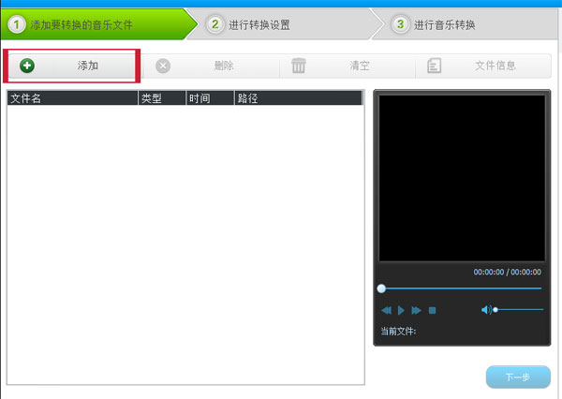Screen dimensions: 562x399
Task: Click the 时间 column header
Action: click(x=210, y=97)
